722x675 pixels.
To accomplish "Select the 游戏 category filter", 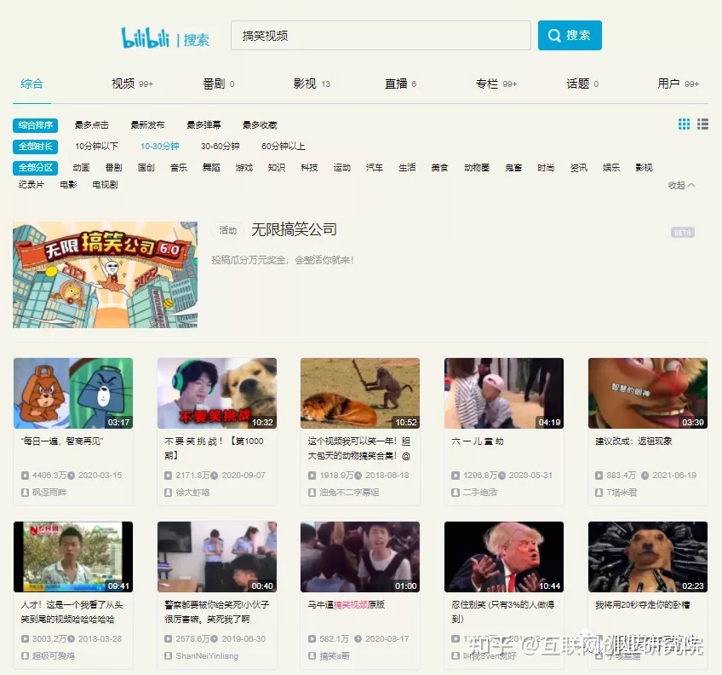I will tap(244, 168).
